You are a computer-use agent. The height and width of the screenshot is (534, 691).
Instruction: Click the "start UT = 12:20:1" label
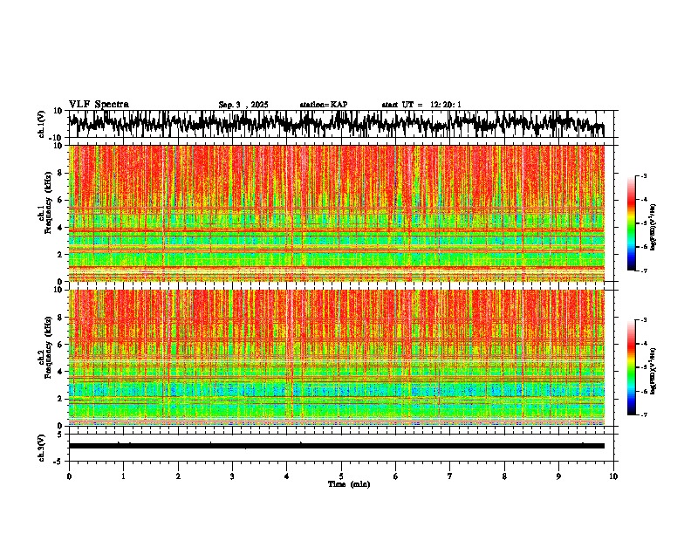421,105
